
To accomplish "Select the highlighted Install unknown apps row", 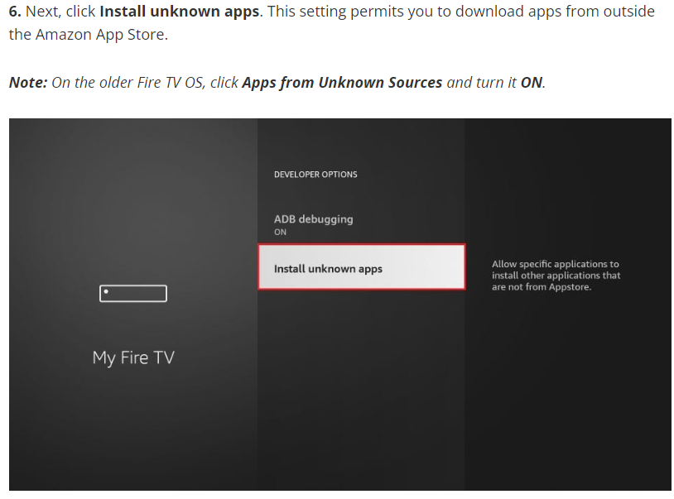I will 361,267.
